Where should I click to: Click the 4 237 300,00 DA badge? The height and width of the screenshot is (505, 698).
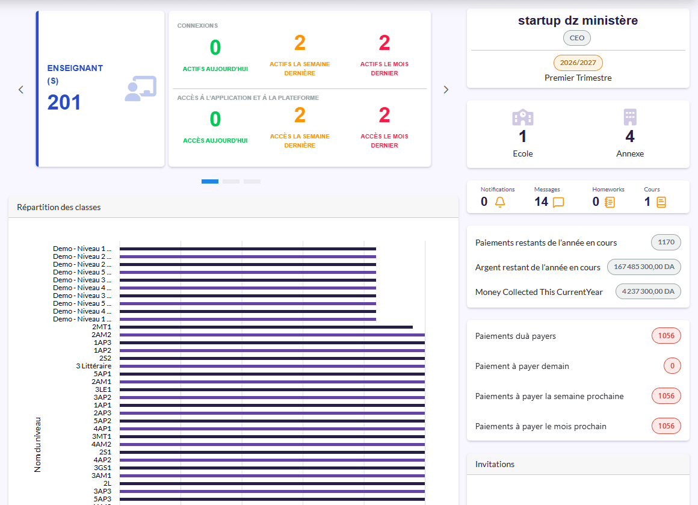pyautogui.click(x=648, y=291)
